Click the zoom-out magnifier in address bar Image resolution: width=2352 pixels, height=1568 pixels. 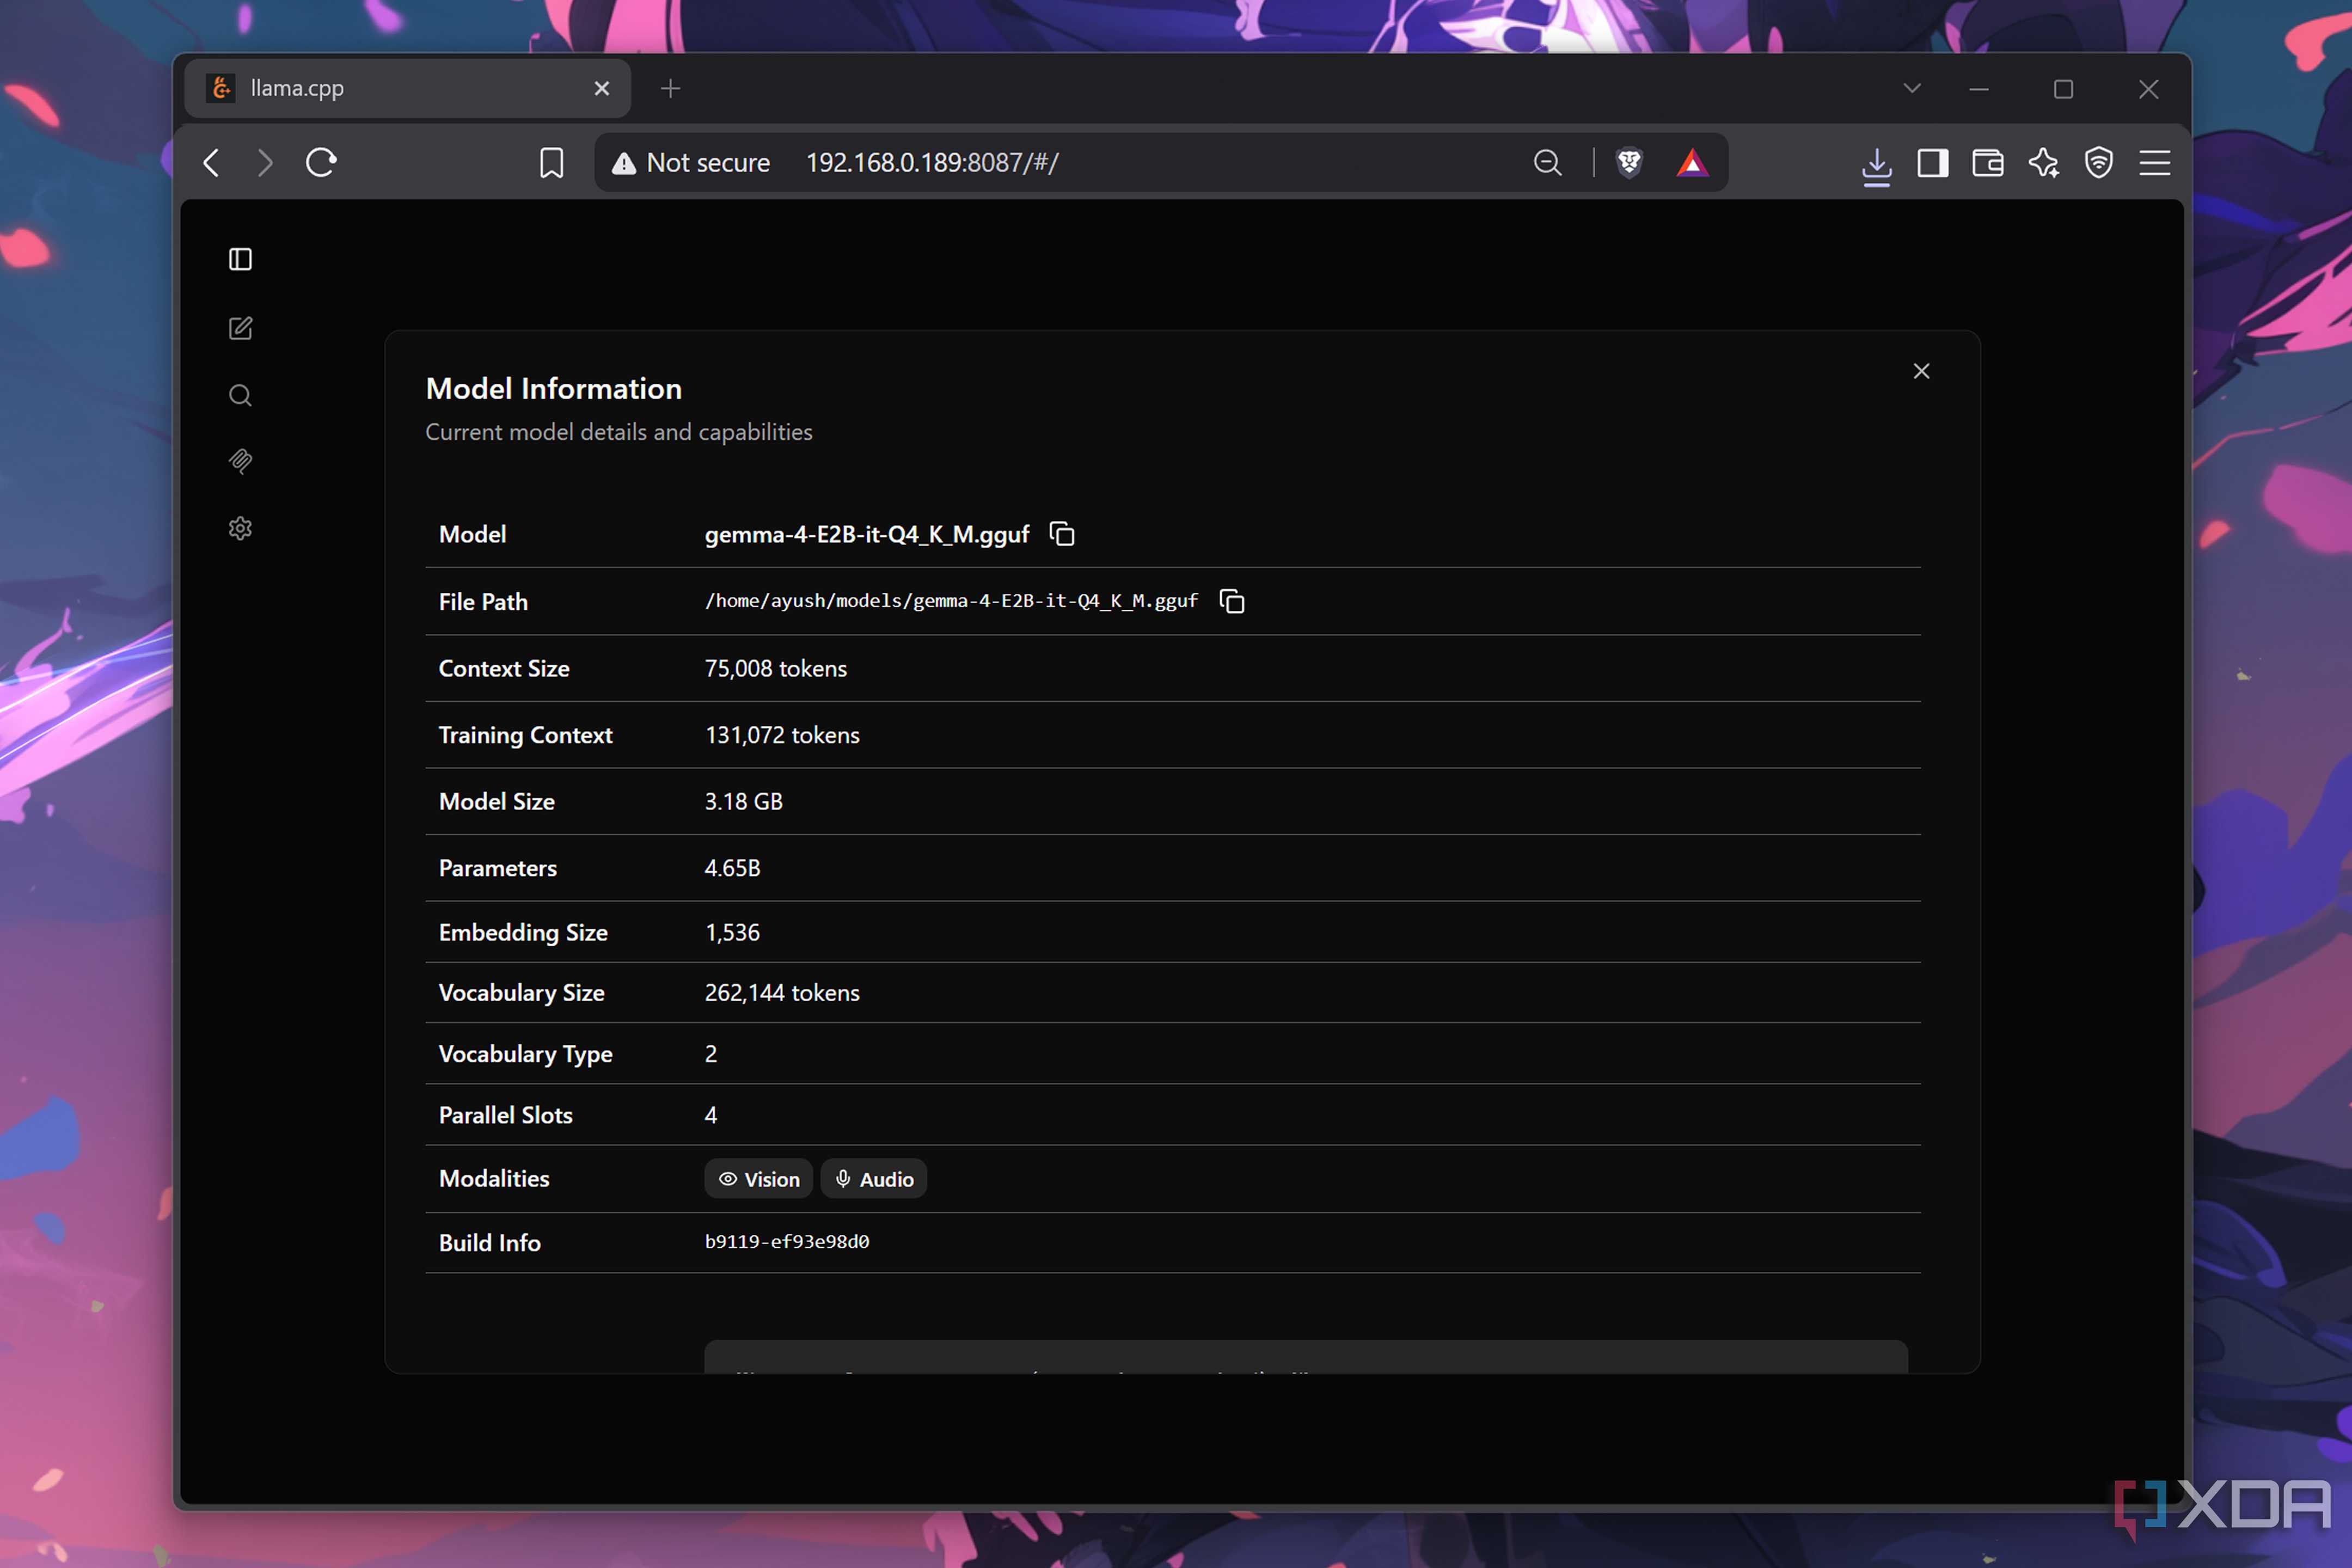click(x=1547, y=162)
